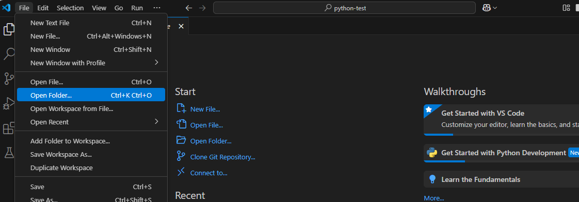Viewport: 579px width, 202px height.
Task: Choose Save Workspace As...
Action: 91,154
